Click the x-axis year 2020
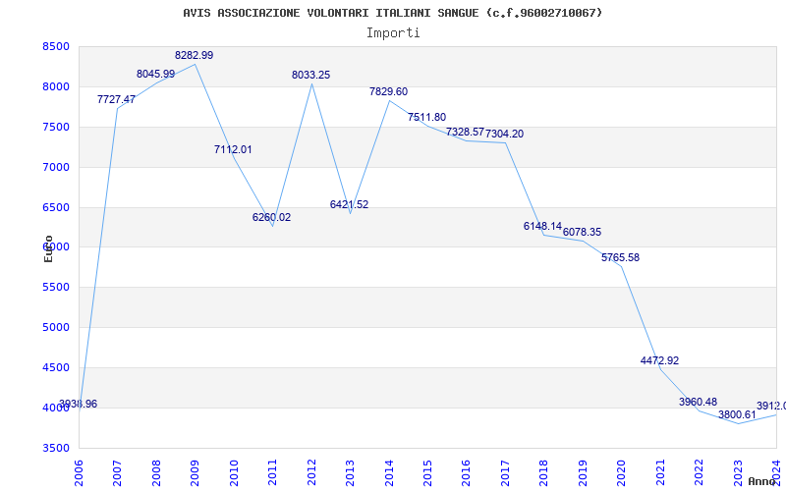786x491 pixels. point(622,473)
